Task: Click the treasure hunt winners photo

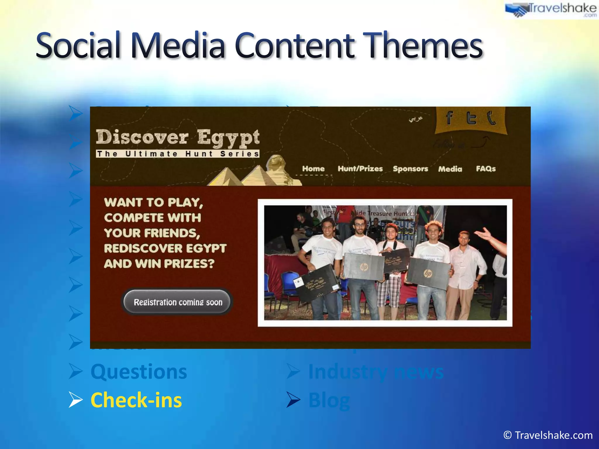Action: point(385,263)
